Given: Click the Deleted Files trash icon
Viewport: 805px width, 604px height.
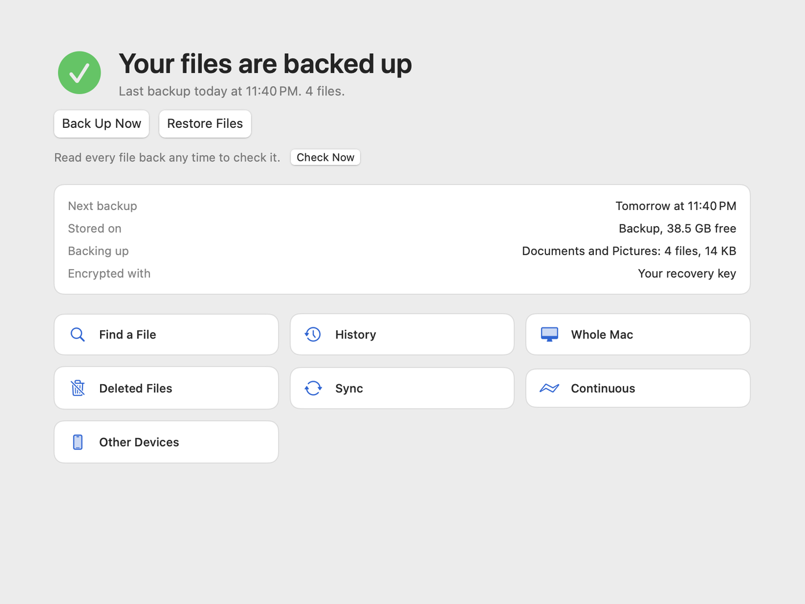Looking at the screenshot, I should (x=77, y=388).
